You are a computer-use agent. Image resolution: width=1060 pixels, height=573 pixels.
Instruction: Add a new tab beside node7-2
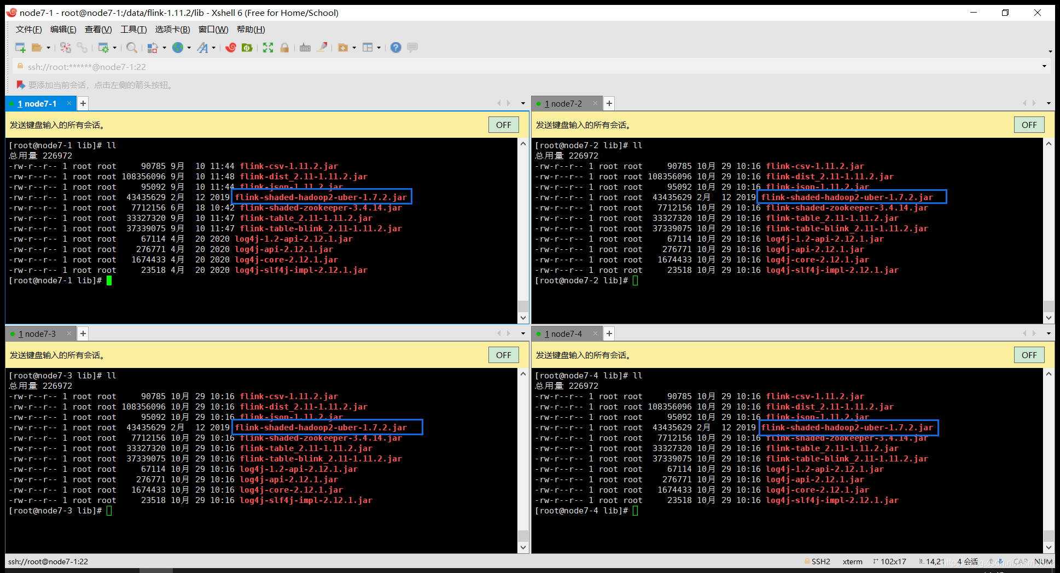tap(609, 103)
